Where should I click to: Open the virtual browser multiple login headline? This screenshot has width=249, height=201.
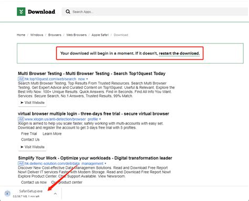coord(94,114)
